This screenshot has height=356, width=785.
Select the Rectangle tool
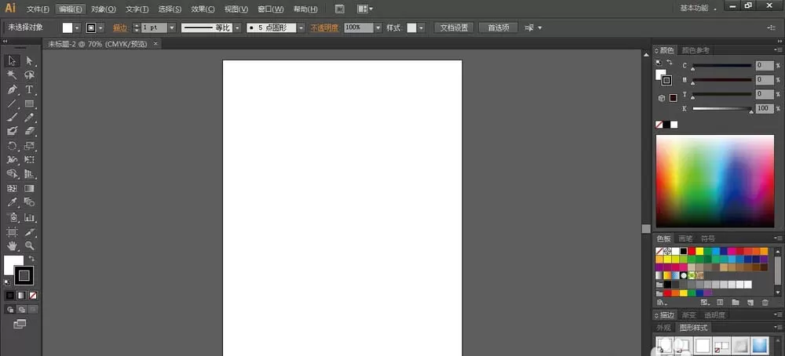tap(29, 104)
